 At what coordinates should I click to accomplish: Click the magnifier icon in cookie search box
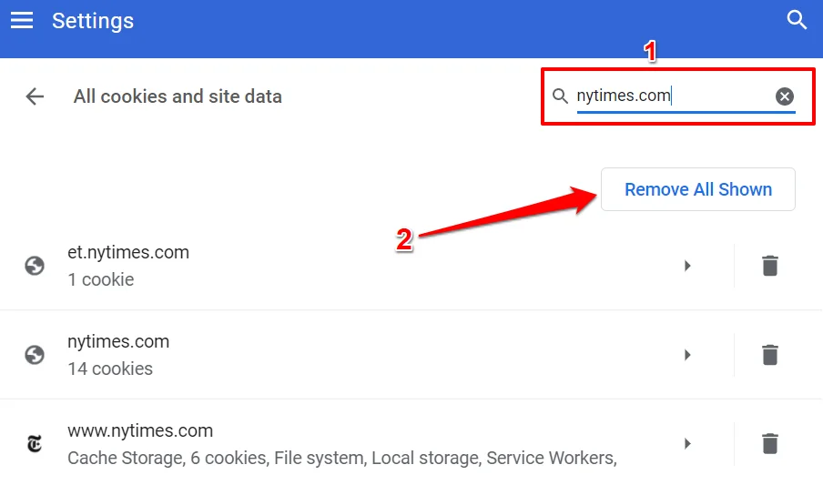[560, 96]
